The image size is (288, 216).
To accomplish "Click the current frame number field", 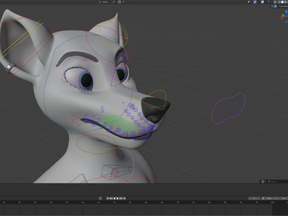I will [254, 198].
